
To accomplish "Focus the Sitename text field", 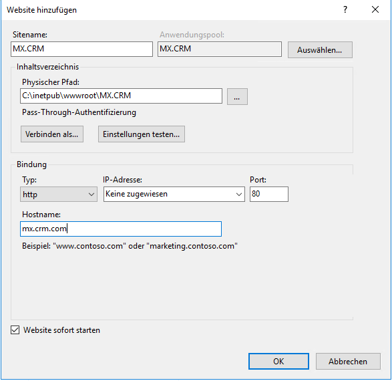I will [x=81, y=49].
